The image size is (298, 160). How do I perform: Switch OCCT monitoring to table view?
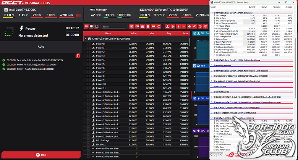tap(91, 26)
